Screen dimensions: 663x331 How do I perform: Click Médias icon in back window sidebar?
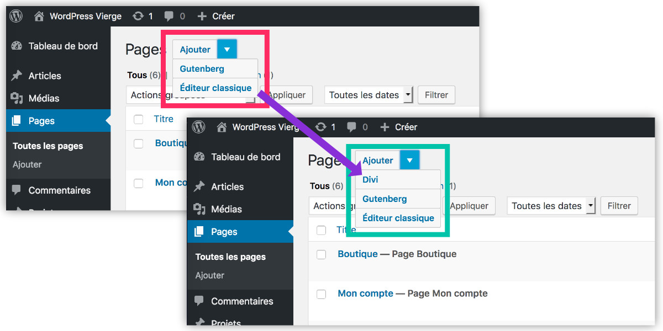(17, 99)
